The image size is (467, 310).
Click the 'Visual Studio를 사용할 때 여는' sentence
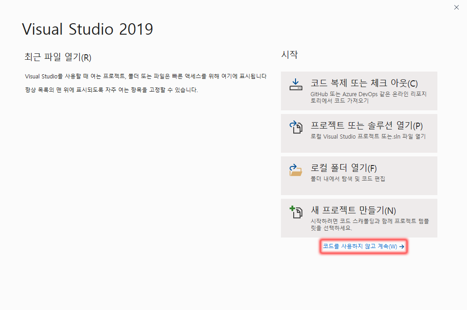pos(145,76)
